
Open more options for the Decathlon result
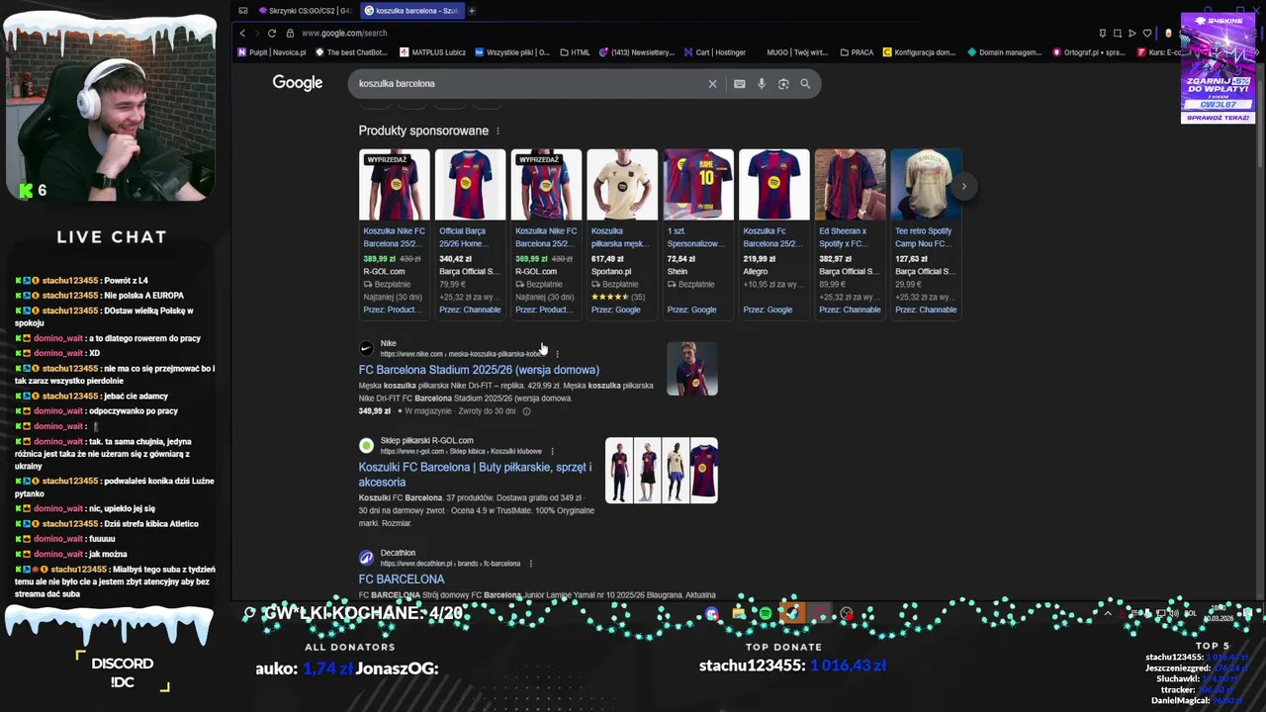click(531, 564)
